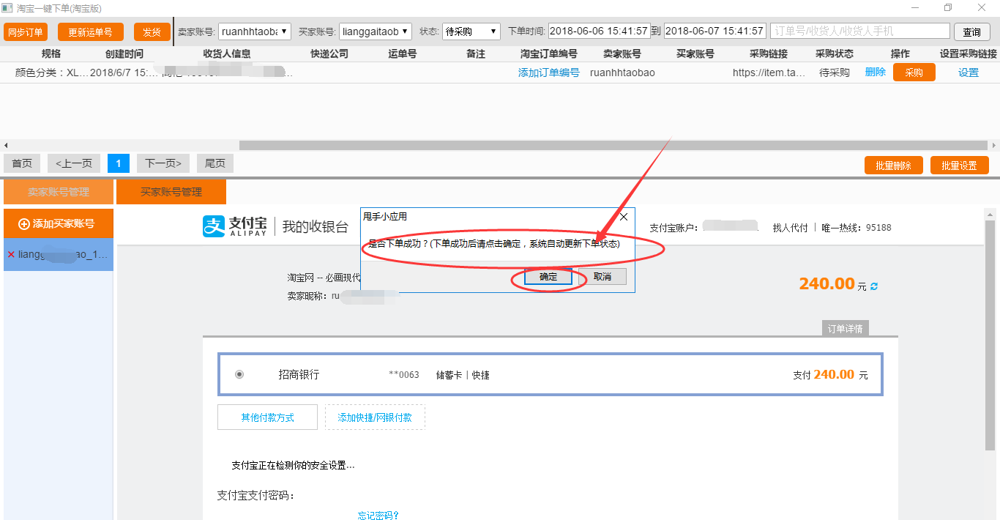The image size is (1000, 520).
Task: Select page number 1
Action: click(x=118, y=163)
